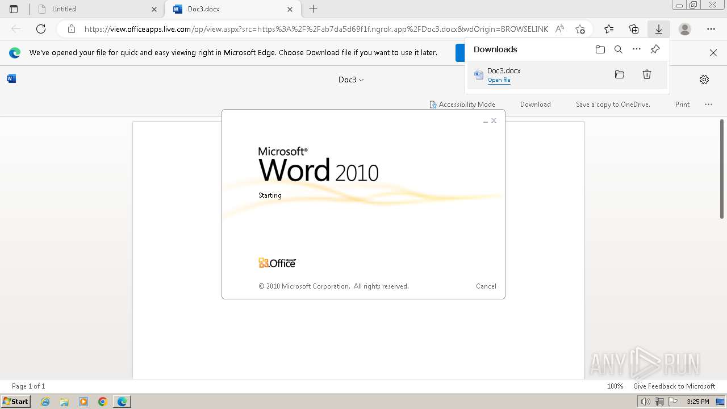Switch to the Doc3.docx tab
This screenshot has width=727, height=409.
232,9
